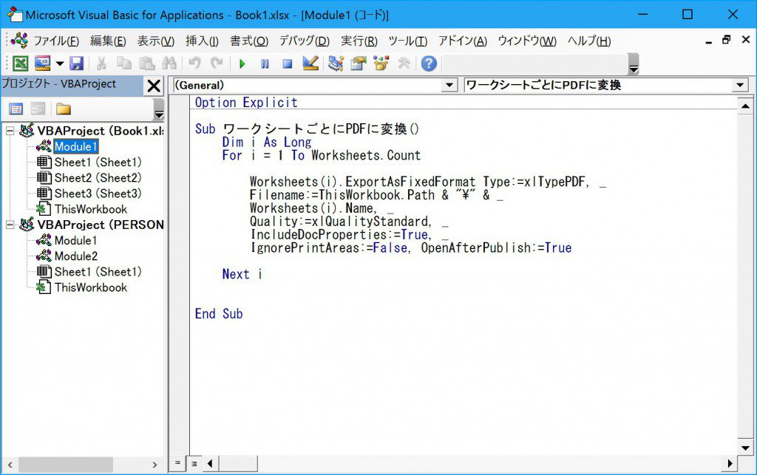Viewport: 757px width, 475px height.
Task: Open Project Explorer toolbar icon
Action: click(x=336, y=64)
